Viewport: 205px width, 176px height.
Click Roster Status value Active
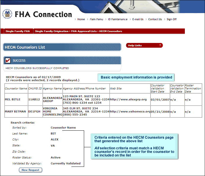click(56, 157)
